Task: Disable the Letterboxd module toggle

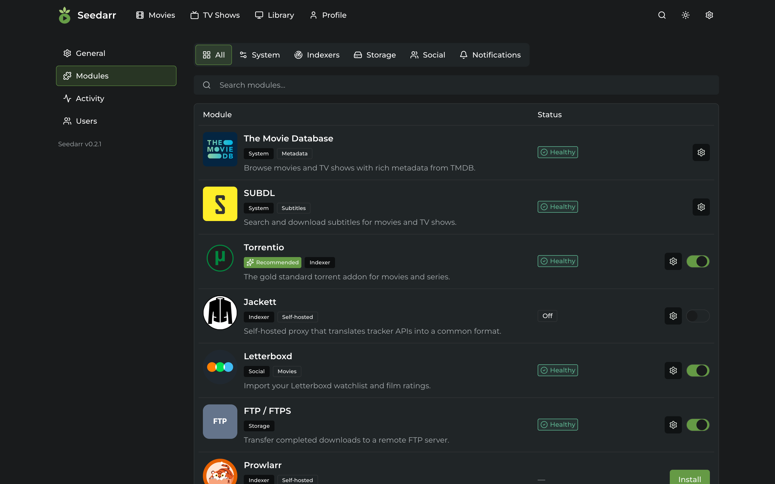Action: pyautogui.click(x=698, y=370)
